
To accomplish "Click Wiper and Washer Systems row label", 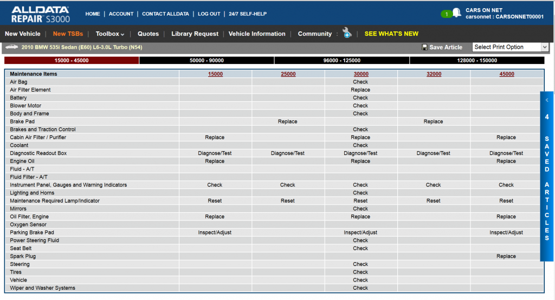I will pos(42,288).
